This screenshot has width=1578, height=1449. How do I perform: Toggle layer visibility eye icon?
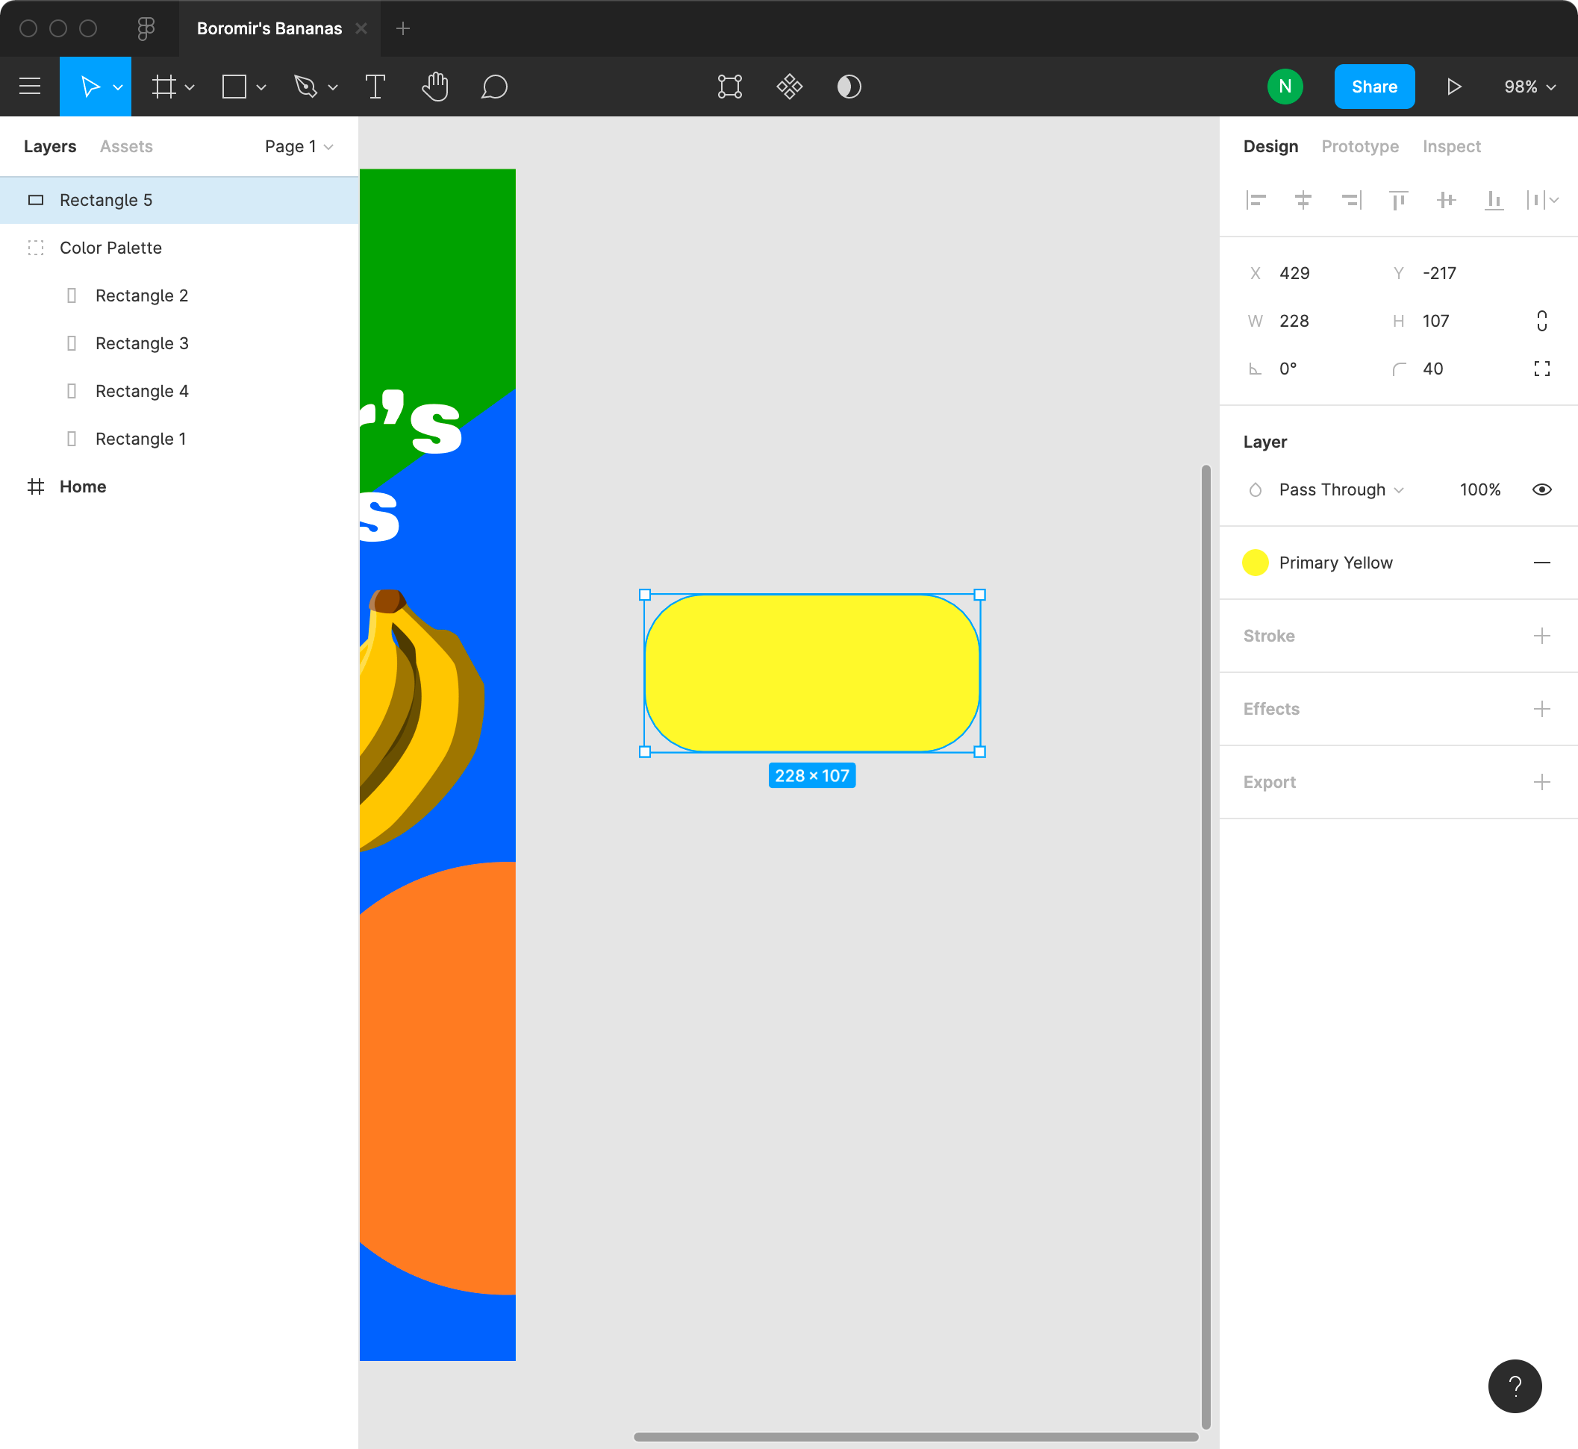[x=1541, y=489]
